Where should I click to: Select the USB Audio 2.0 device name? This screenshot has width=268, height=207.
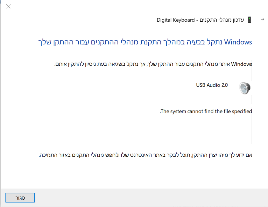click(x=212, y=85)
